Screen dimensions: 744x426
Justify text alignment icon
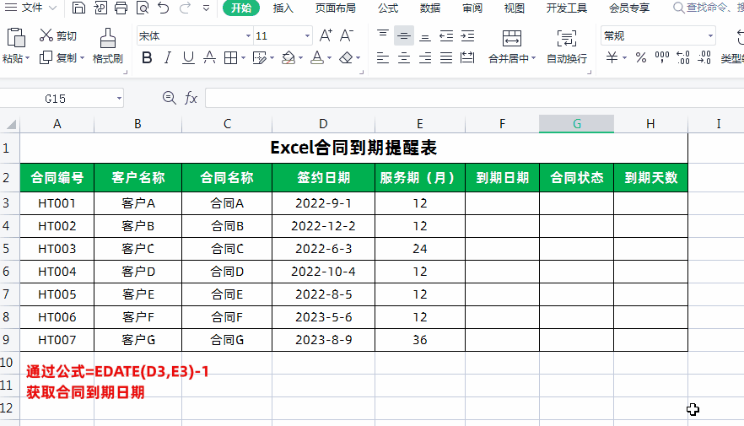[446, 58]
